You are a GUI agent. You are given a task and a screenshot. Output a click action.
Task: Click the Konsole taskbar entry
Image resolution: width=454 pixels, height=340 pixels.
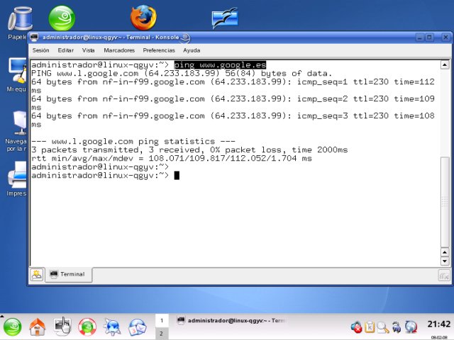pos(232,321)
